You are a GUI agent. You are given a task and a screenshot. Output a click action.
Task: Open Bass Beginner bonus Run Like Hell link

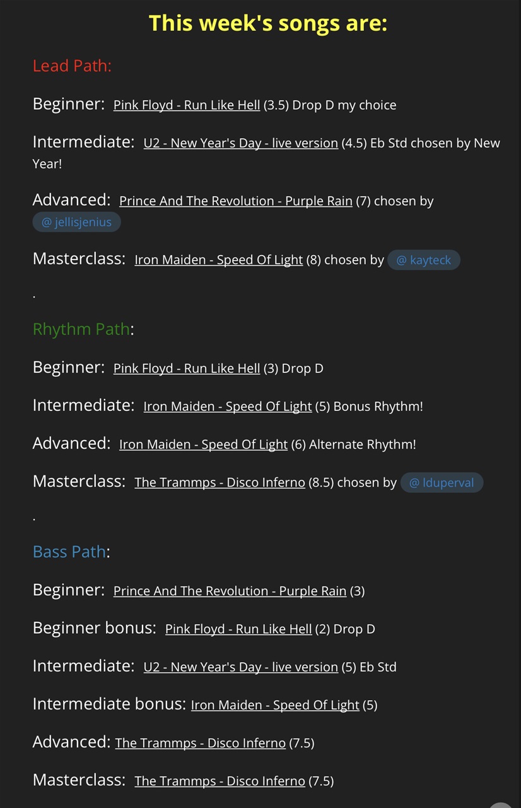coord(238,629)
